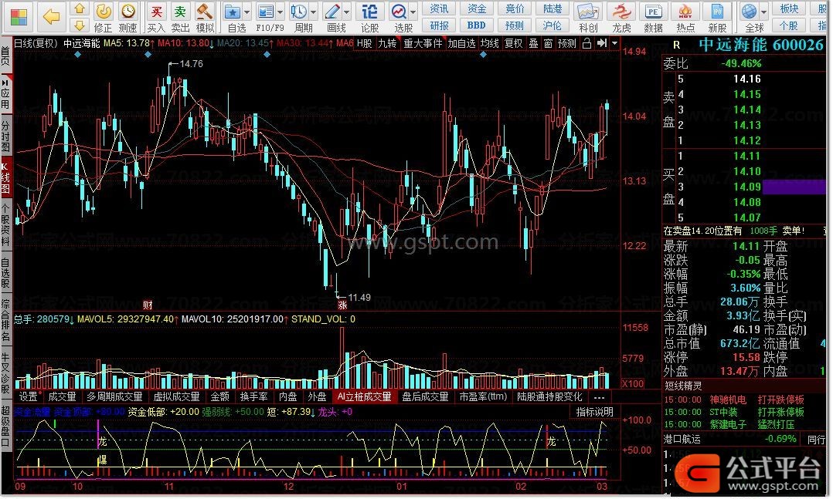The width and height of the screenshot is (833, 499).
Task: Open 指标说明 indicator description
Action: click(594, 412)
